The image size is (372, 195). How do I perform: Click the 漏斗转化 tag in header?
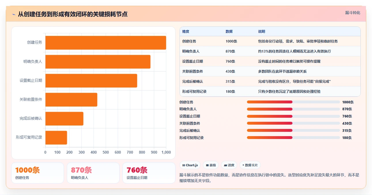pos(353,13)
